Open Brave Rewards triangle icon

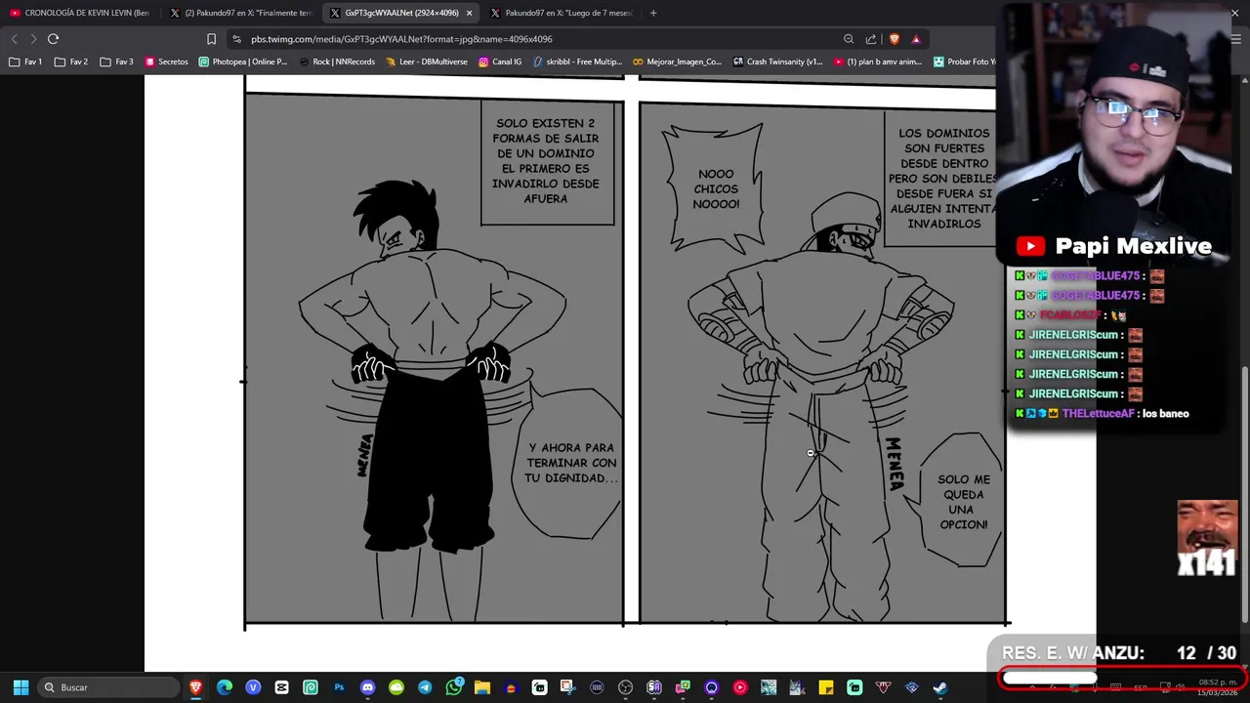click(x=916, y=39)
